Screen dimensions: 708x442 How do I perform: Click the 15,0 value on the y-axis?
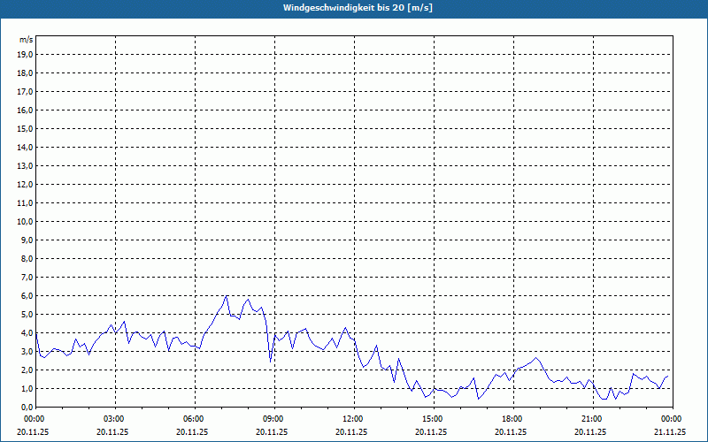(26, 128)
